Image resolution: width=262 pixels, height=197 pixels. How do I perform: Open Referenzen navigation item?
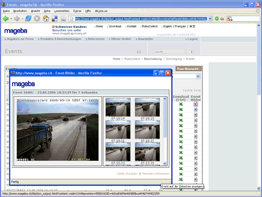click(96, 39)
